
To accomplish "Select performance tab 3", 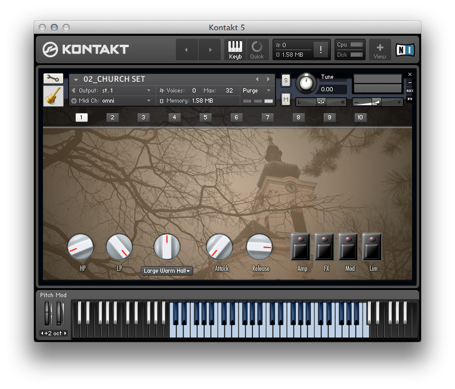I will pyautogui.click(x=143, y=118).
